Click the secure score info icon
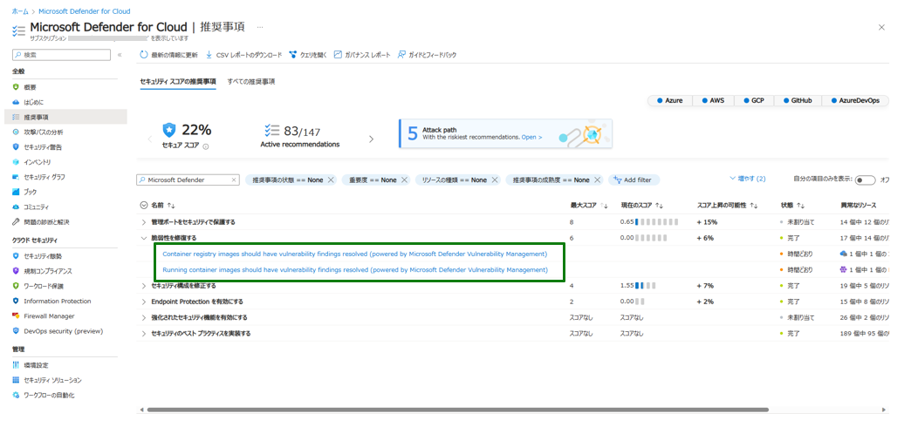The height and width of the screenshot is (427, 911). coord(206,146)
